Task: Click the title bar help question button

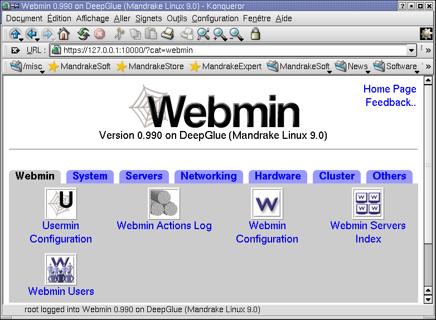Action: (x=403, y=6)
